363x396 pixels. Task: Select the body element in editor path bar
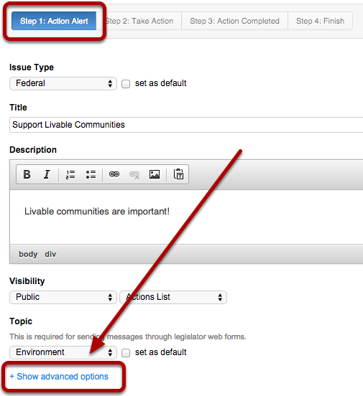(x=28, y=254)
